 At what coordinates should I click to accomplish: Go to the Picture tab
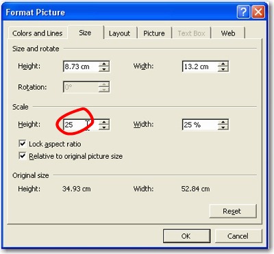[x=154, y=34]
